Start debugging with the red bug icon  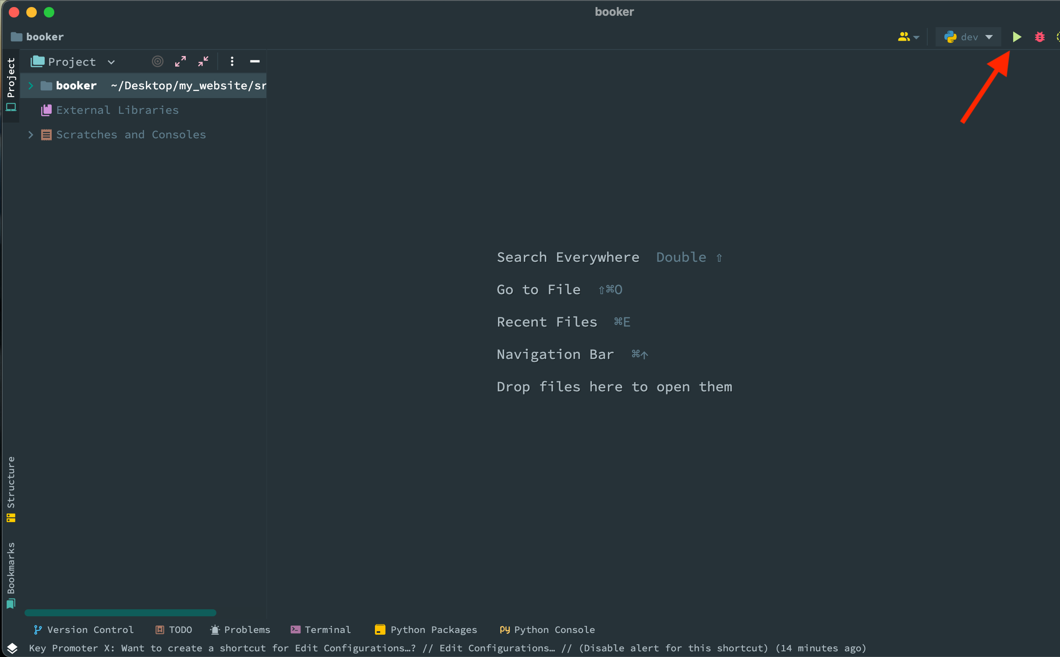point(1039,37)
